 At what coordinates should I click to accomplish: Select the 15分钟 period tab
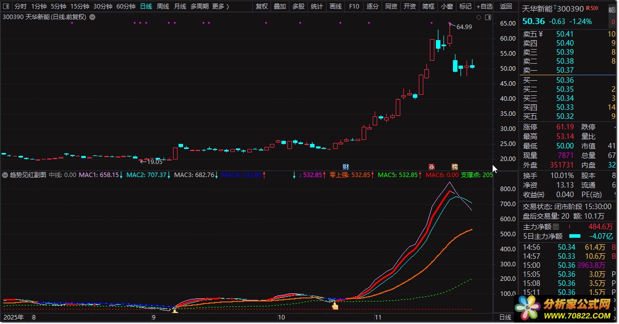80,7
